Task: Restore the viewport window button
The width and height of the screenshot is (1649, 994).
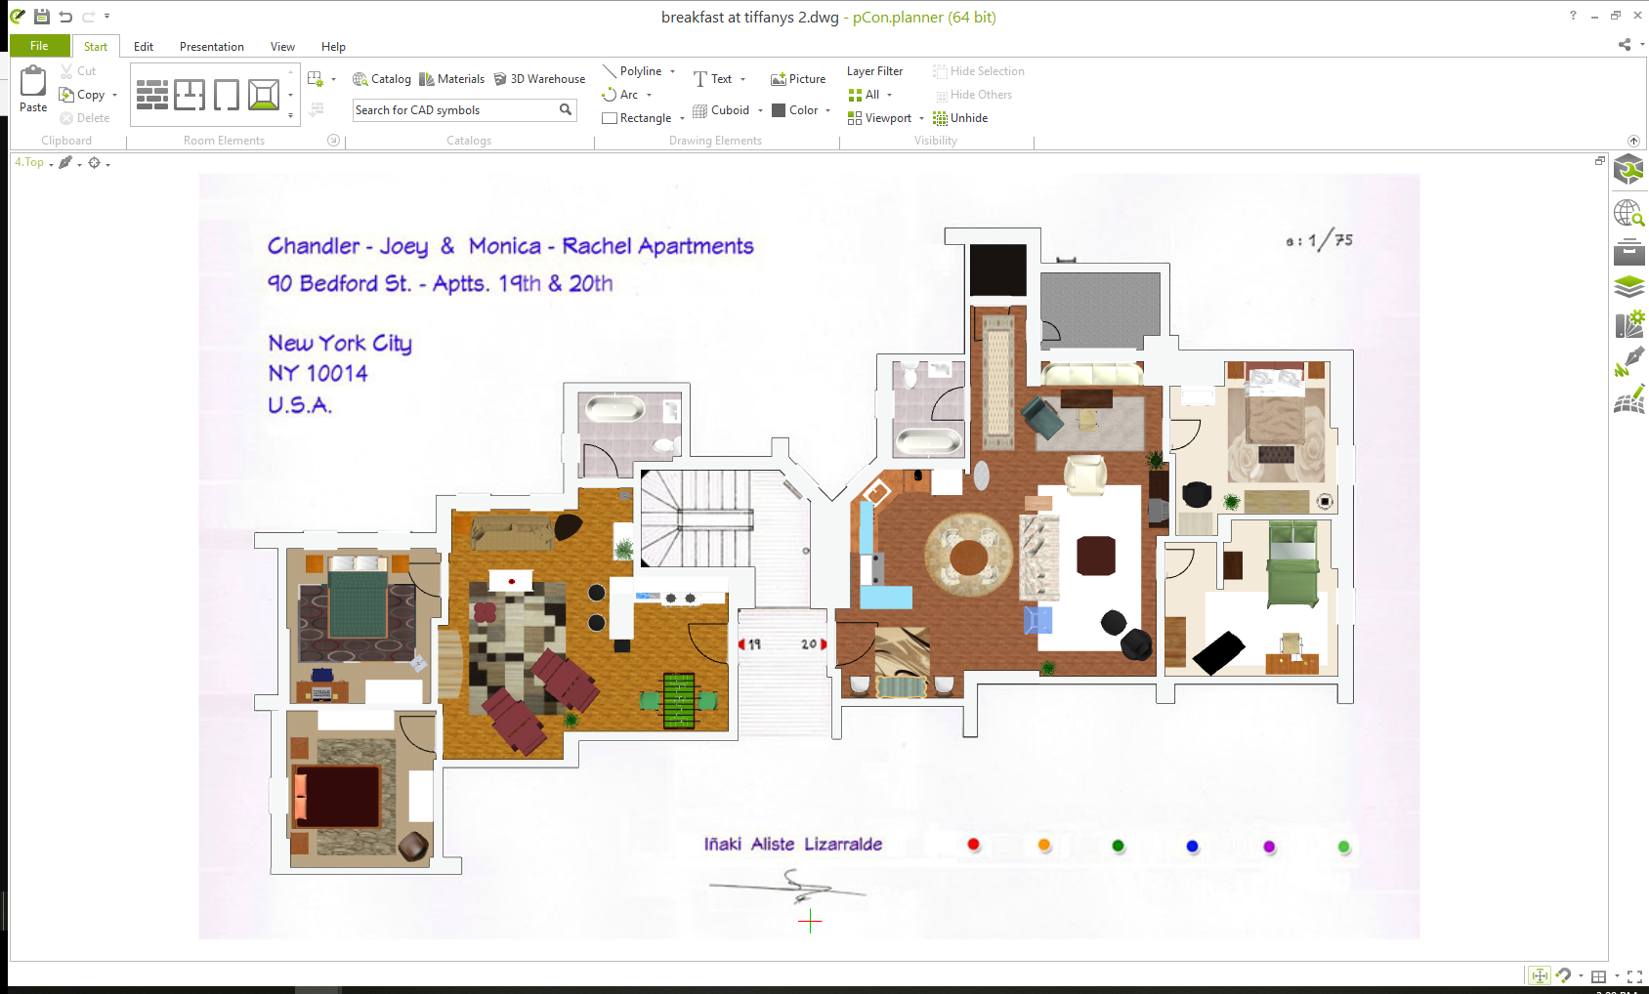Action: click(x=1600, y=160)
